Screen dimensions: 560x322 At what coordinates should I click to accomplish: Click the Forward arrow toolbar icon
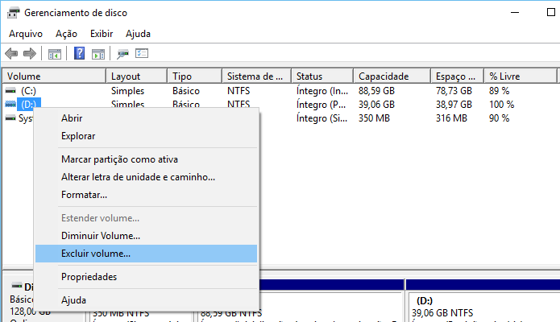(x=30, y=54)
